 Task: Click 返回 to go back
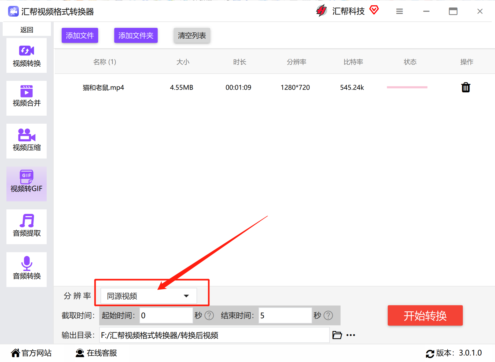[27, 29]
